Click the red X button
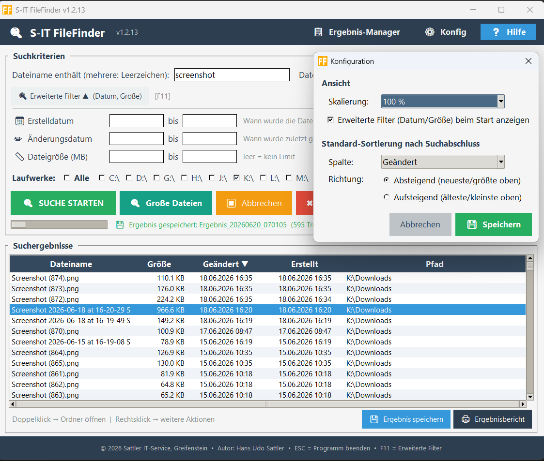 point(305,203)
